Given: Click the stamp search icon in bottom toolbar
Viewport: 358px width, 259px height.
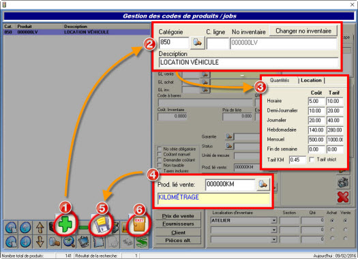Looking at the screenshot, I should click(x=54, y=242).
